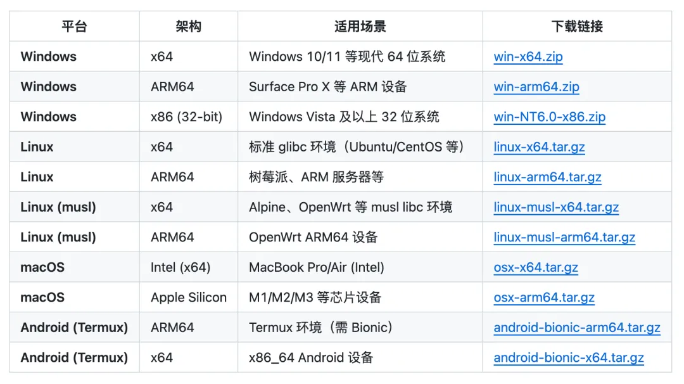
Task: Select the Android (Termux) ARM64 platform cell
Action: pyautogui.click(x=74, y=328)
